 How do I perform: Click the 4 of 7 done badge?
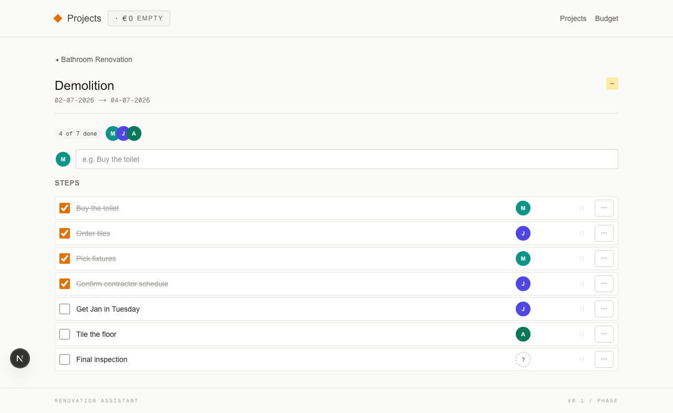[78, 133]
